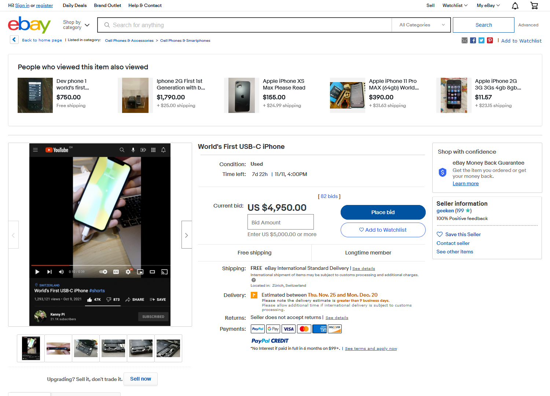
Task: Share listing on Twitter icon
Action: pyautogui.click(x=481, y=40)
